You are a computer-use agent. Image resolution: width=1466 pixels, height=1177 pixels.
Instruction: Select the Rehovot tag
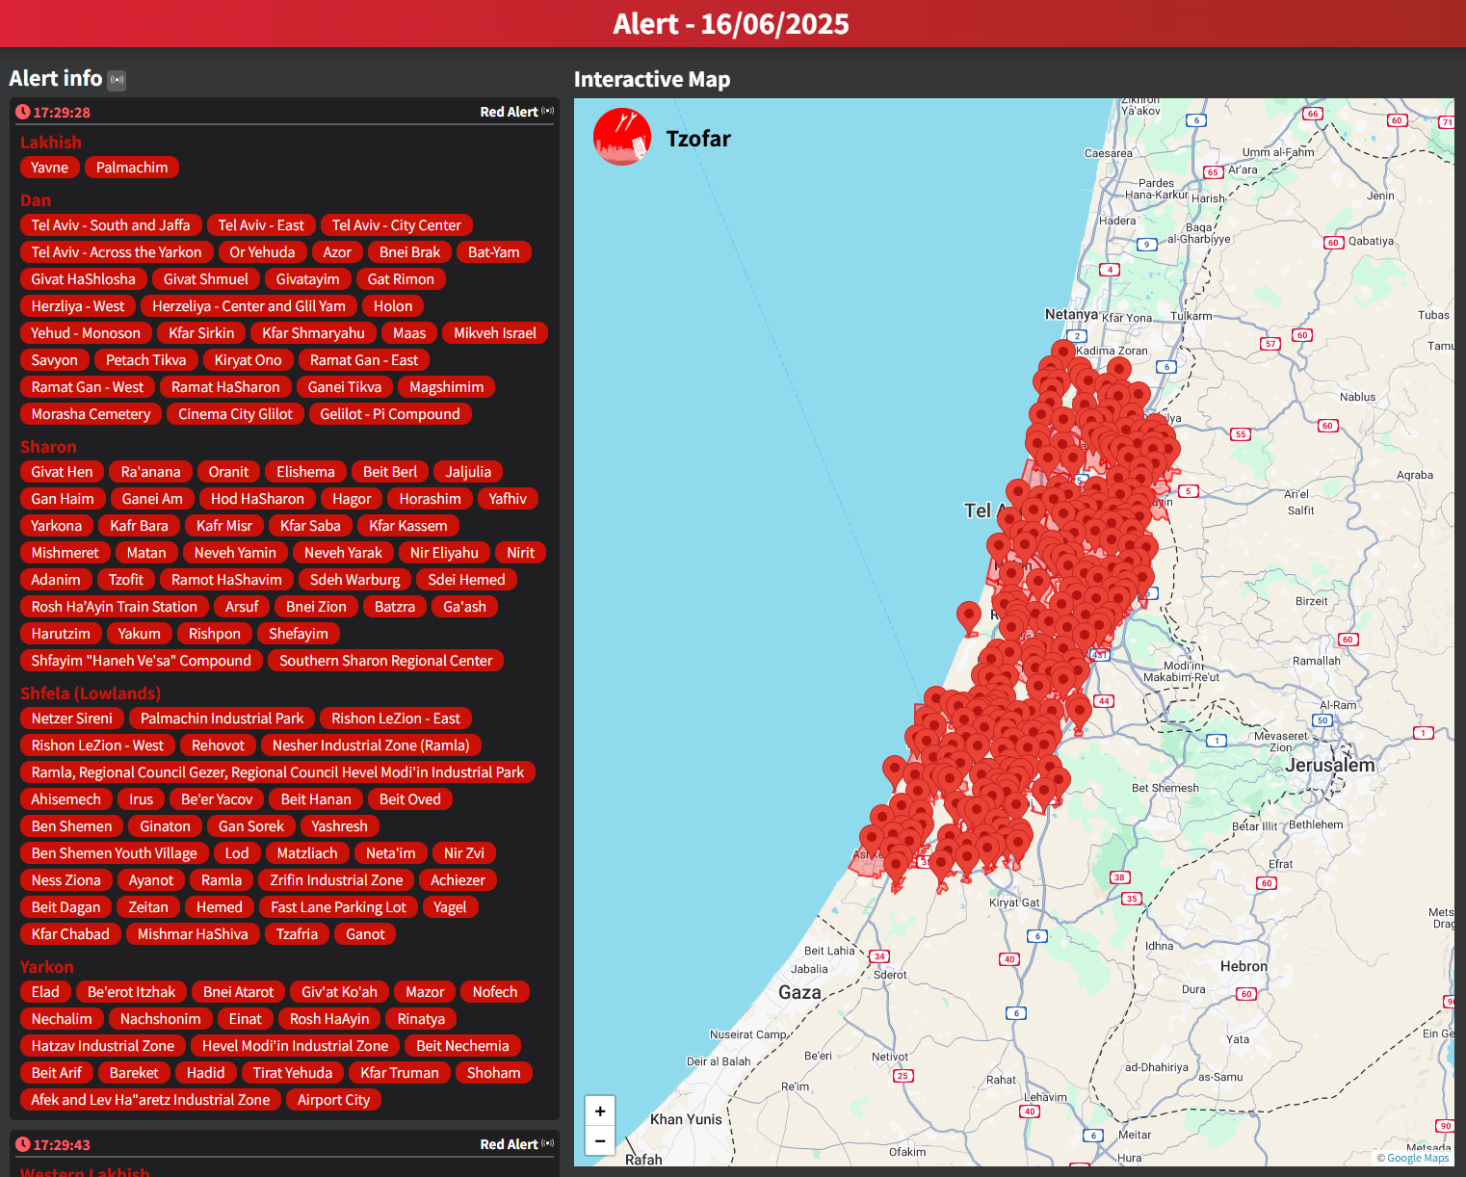pos(219,745)
